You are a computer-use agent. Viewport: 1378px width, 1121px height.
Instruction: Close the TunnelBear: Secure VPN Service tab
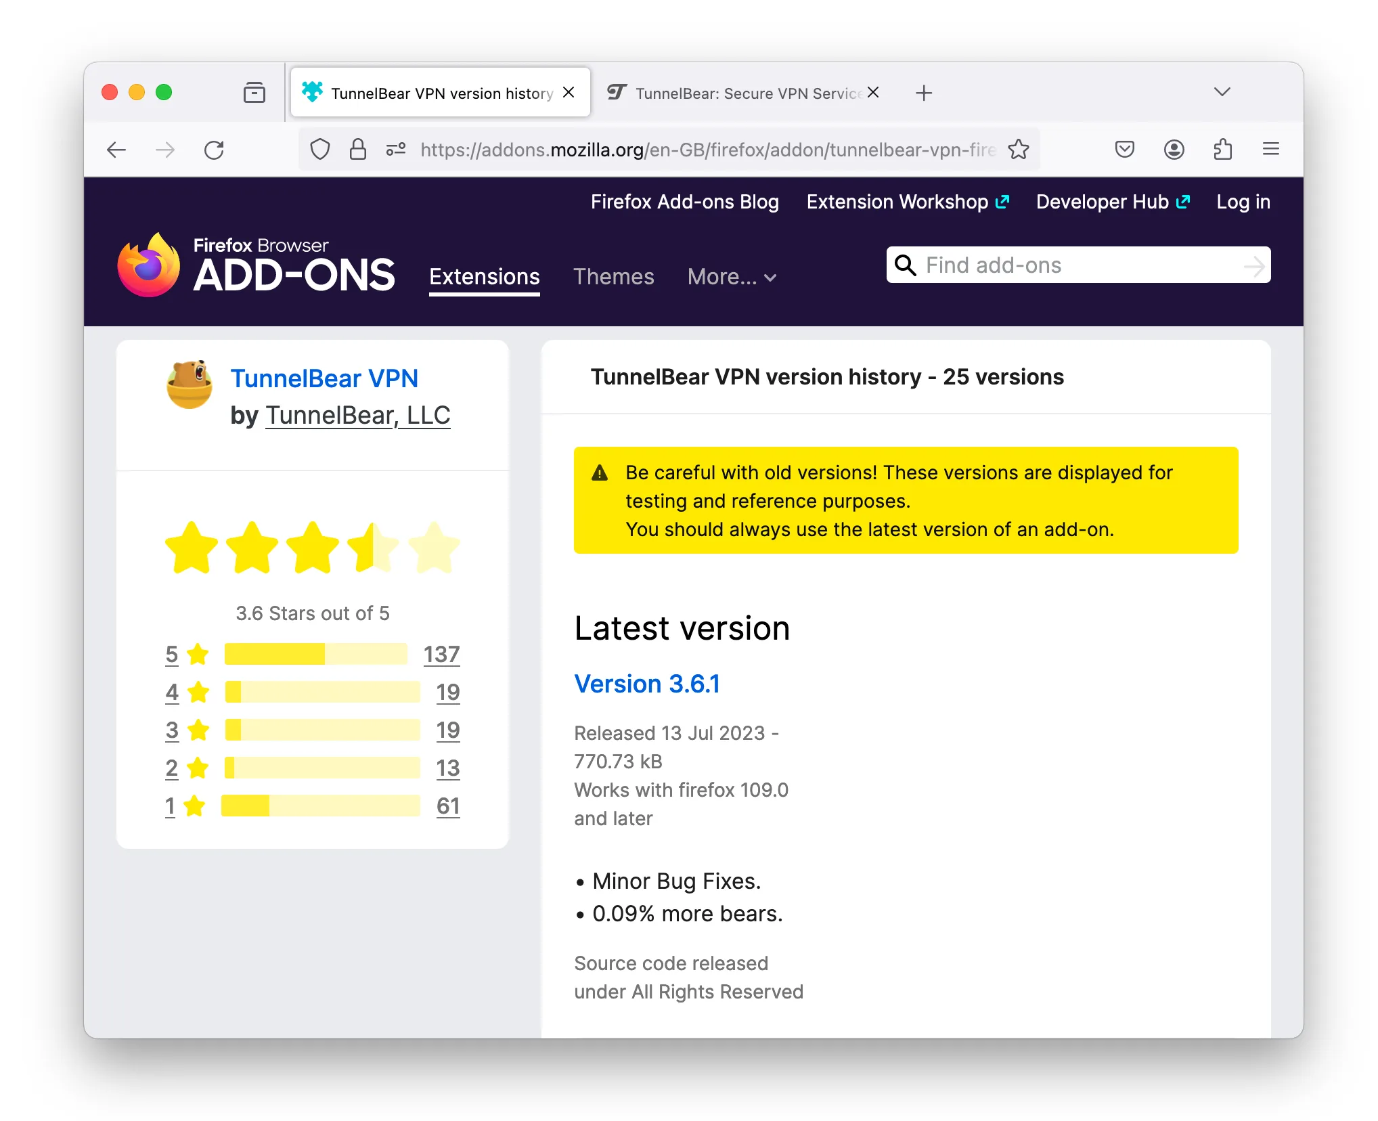(x=874, y=92)
